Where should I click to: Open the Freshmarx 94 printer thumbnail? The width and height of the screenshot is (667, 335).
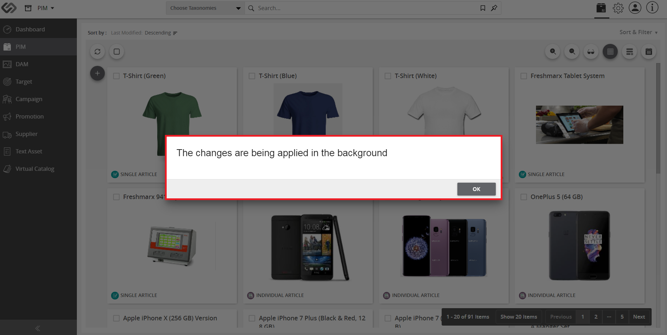172,246
